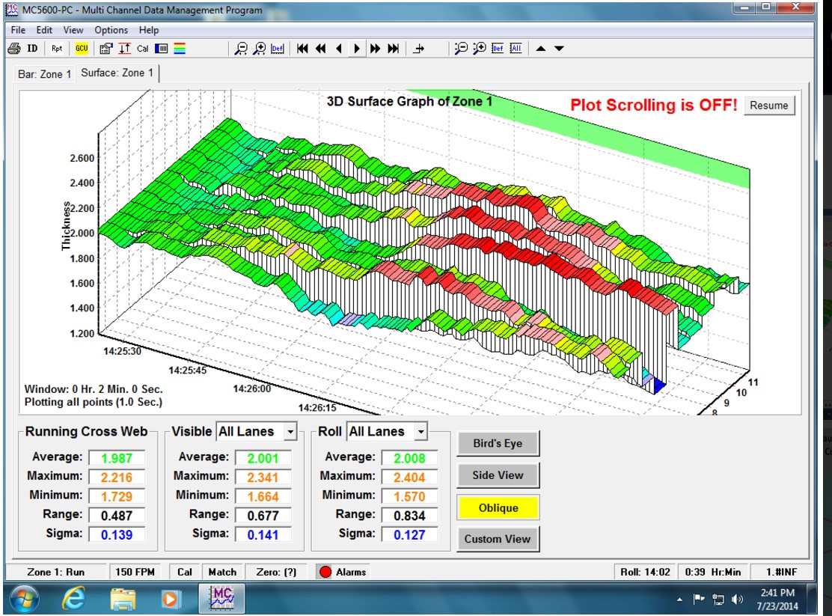Click the ID toolbar icon
832x616 pixels.
click(x=33, y=49)
